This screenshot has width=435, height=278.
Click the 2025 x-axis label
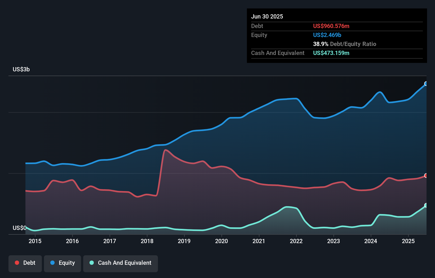coord(408,241)
